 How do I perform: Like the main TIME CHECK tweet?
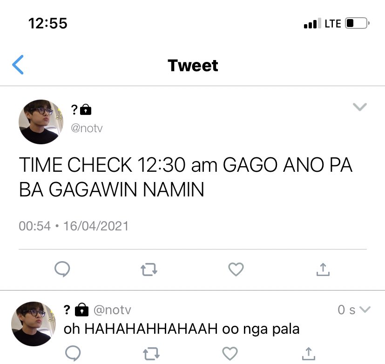[x=236, y=269]
